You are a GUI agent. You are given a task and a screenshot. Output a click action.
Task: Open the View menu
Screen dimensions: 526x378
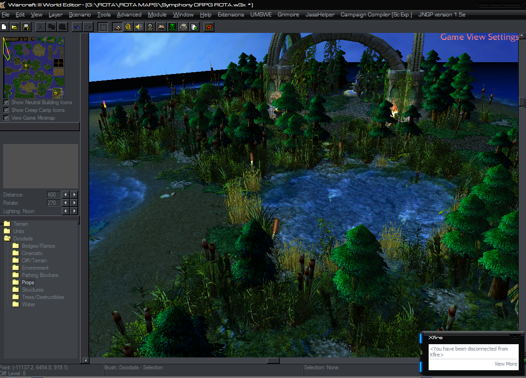point(37,15)
